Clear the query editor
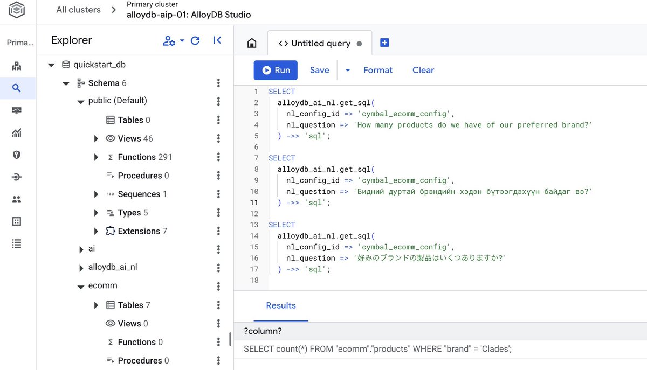This screenshot has height=370, width=647. [423, 70]
